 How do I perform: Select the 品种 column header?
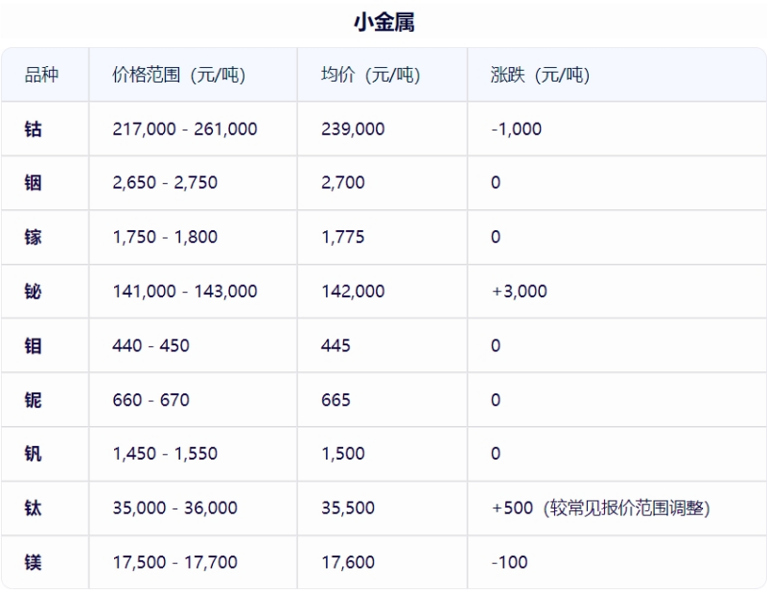(41, 75)
